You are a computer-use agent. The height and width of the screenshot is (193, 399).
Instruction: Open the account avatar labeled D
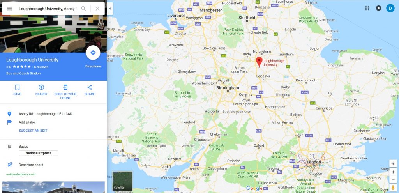click(390, 8)
